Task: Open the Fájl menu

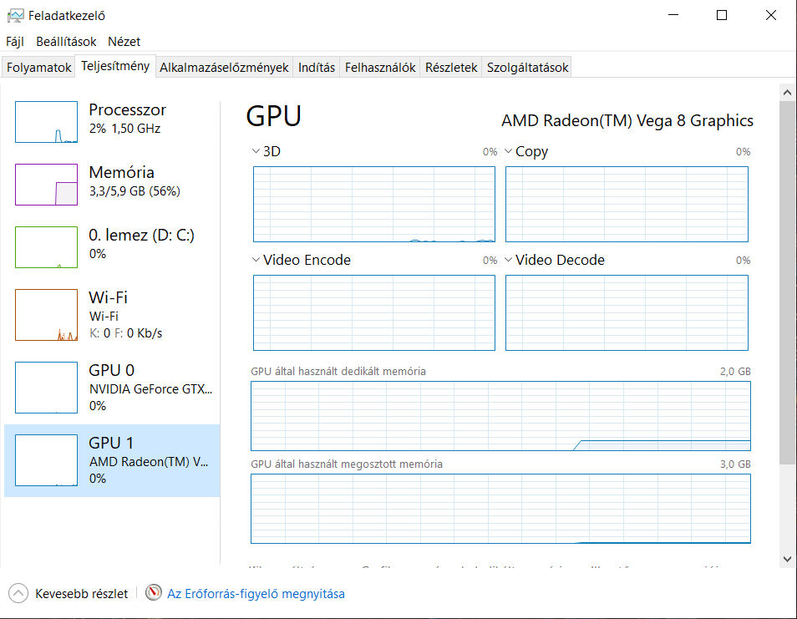Action: coord(15,41)
